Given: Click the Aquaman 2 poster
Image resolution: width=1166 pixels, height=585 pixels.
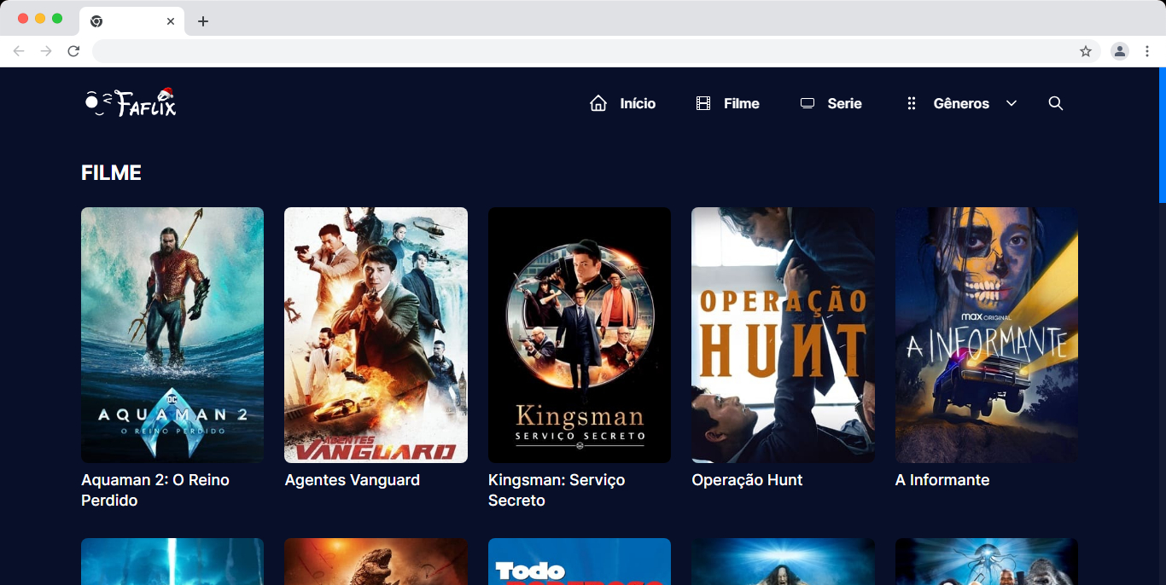Looking at the screenshot, I should pos(172,335).
